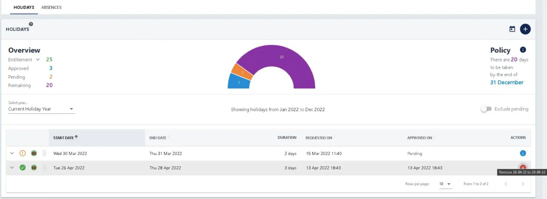Click the blue approved segment of chart
Image resolution: width=547 pixels, height=199 pixels.
click(239, 82)
